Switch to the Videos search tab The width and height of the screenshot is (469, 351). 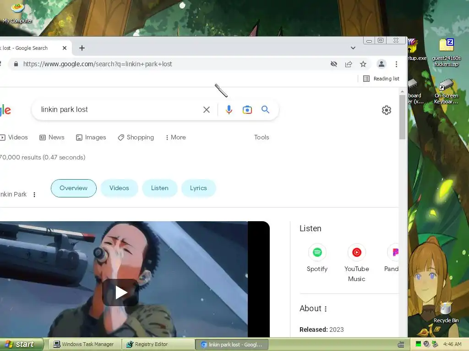14,137
